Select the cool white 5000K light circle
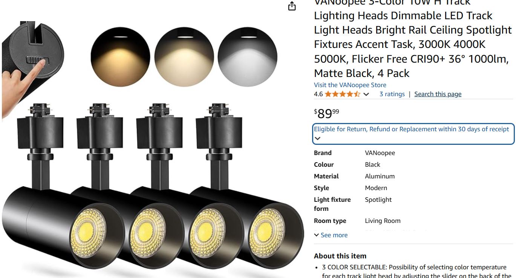Viewport: 516px width, 278px height. pos(248,57)
